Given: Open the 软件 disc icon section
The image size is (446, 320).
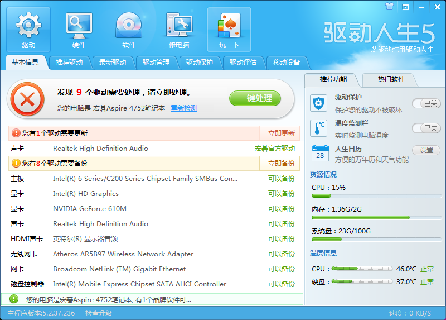Looking at the screenshot, I should tap(129, 30).
